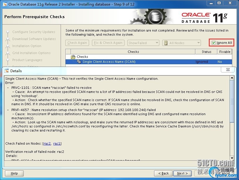Click the 'Verification result of failed node: rac2' text
The height and width of the screenshot is (180, 239).
pyautogui.click(x=35, y=152)
